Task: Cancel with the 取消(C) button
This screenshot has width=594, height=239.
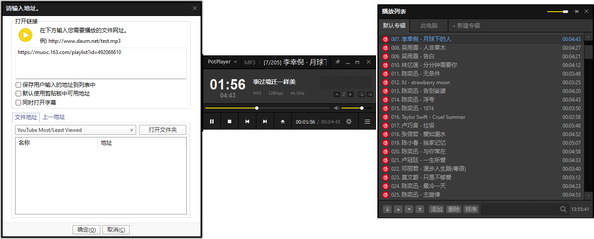Action: coord(116,229)
